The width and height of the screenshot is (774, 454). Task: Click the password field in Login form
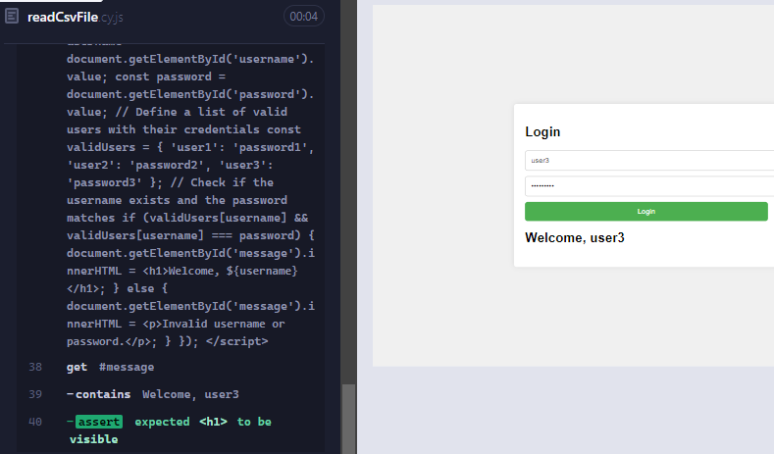point(649,186)
